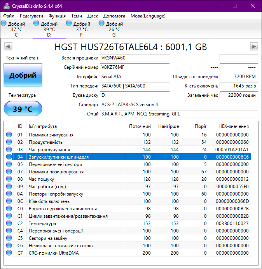This screenshot has width=262, height=269.
Task: Click the 7200 RPM rotation speed field
Action: [x=239, y=77]
